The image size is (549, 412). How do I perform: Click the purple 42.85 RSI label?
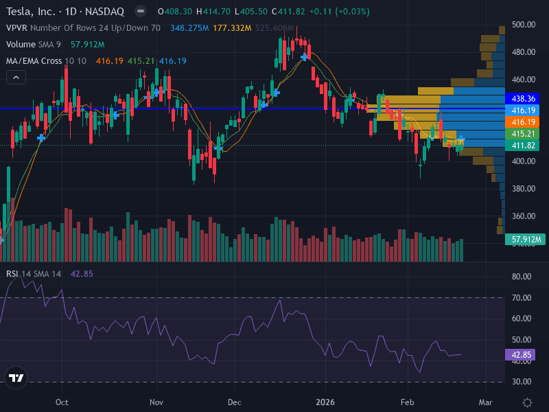pyautogui.click(x=520, y=354)
